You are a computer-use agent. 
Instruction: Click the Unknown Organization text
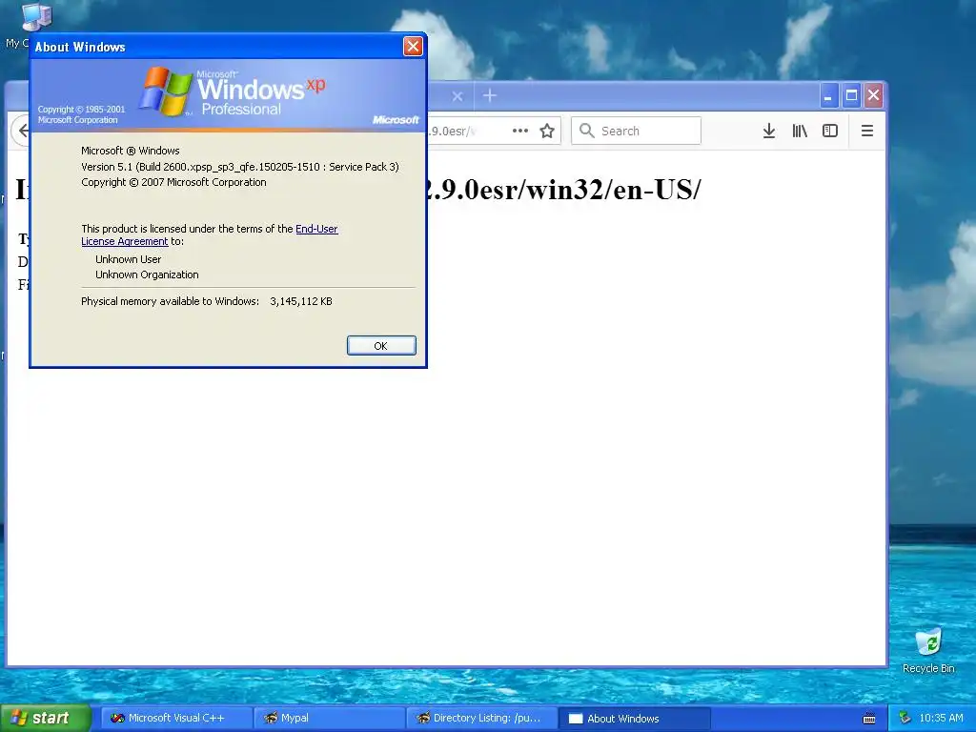147,274
